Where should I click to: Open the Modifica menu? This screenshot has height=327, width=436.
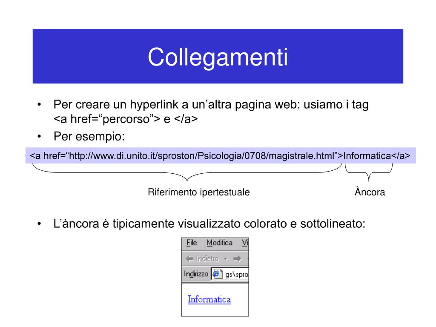[219, 243]
